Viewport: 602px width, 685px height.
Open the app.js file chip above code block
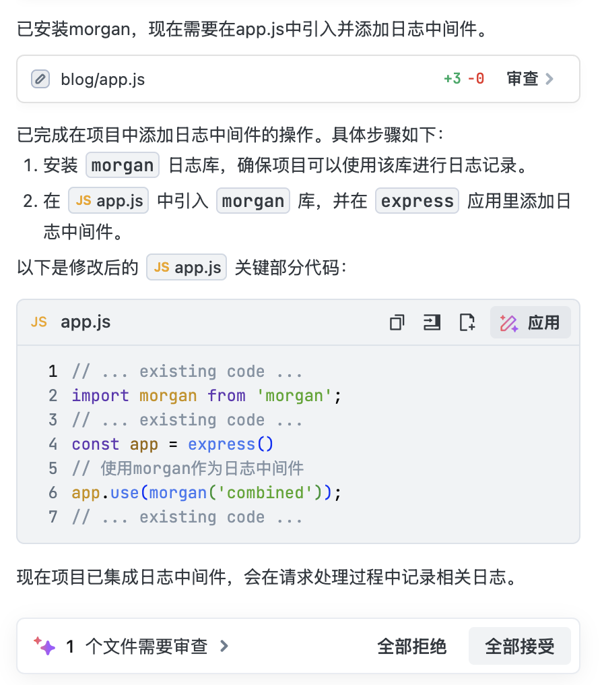[x=187, y=268]
